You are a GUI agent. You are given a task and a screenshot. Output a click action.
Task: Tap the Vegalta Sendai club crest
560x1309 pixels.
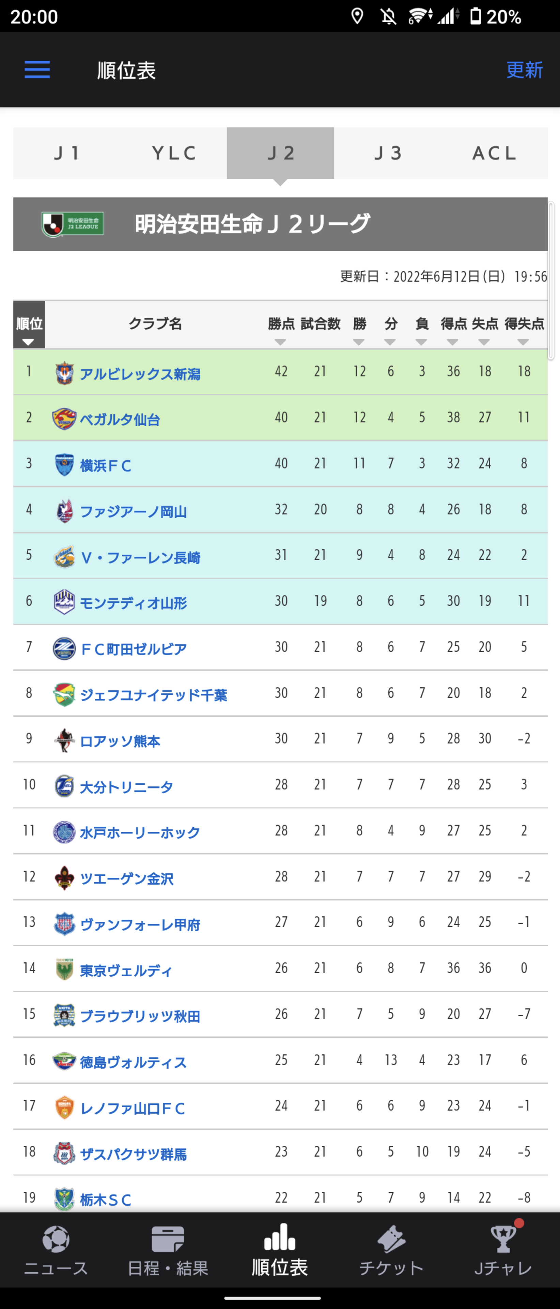(x=64, y=419)
